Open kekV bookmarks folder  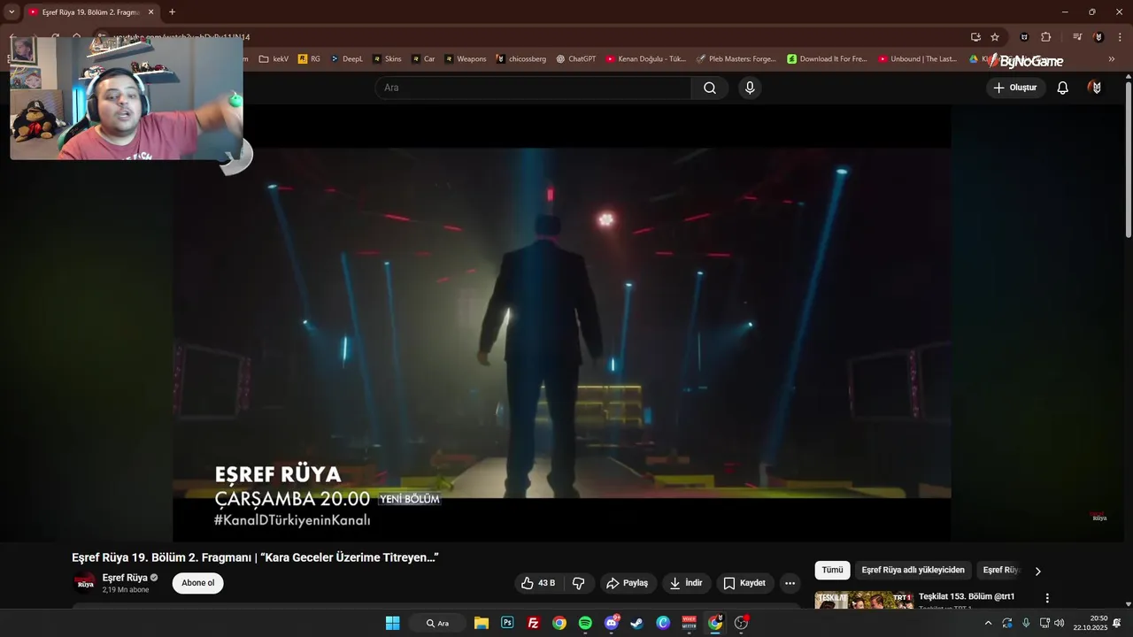(274, 59)
